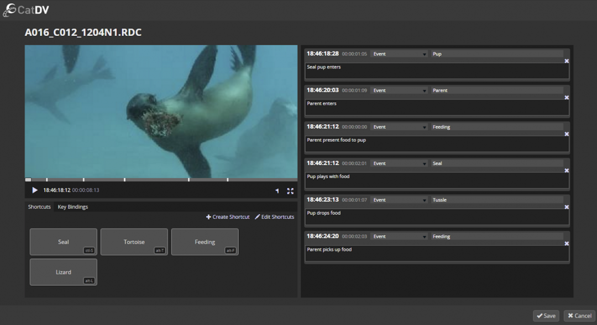Click the plus icon next to Create Shortcut
The width and height of the screenshot is (597, 325).
pos(209,217)
